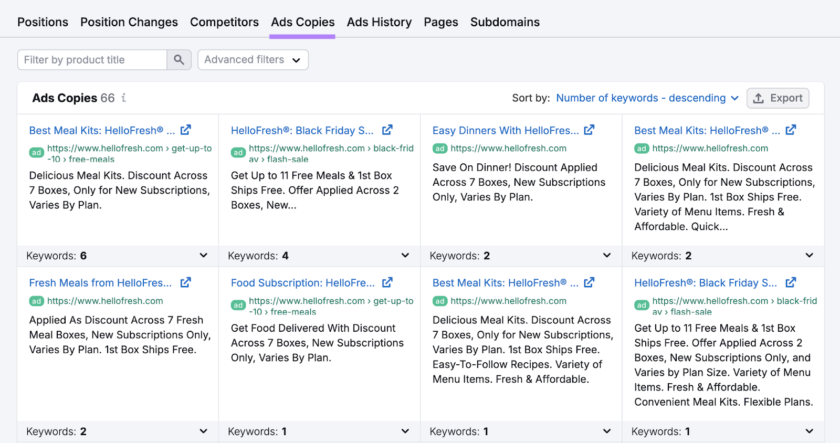840x443 pixels.
Task: Open external link for first Best Meal Kits ad
Action: (186, 130)
